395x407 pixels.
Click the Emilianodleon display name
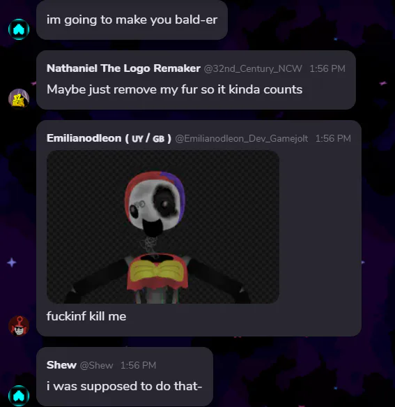84,138
